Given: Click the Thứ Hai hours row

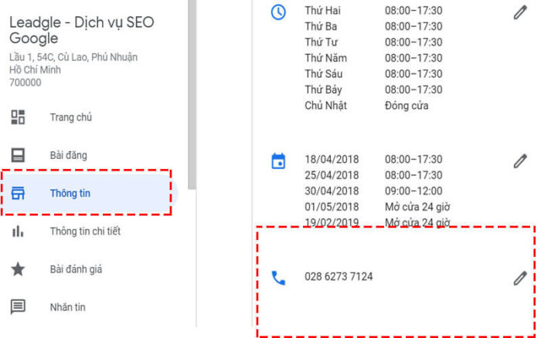Looking at the screenshot, I should click(373, 10).
